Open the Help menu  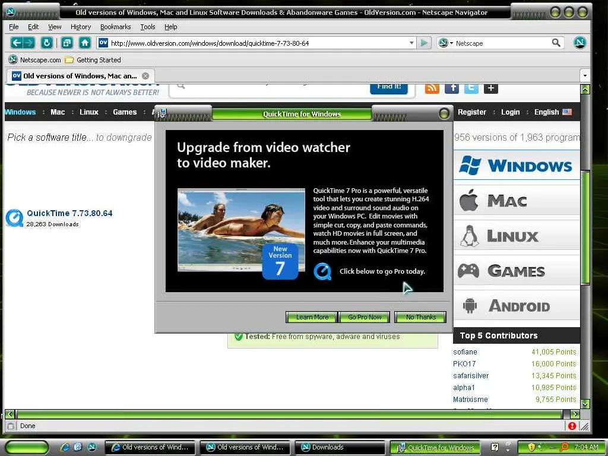(170, 27)
